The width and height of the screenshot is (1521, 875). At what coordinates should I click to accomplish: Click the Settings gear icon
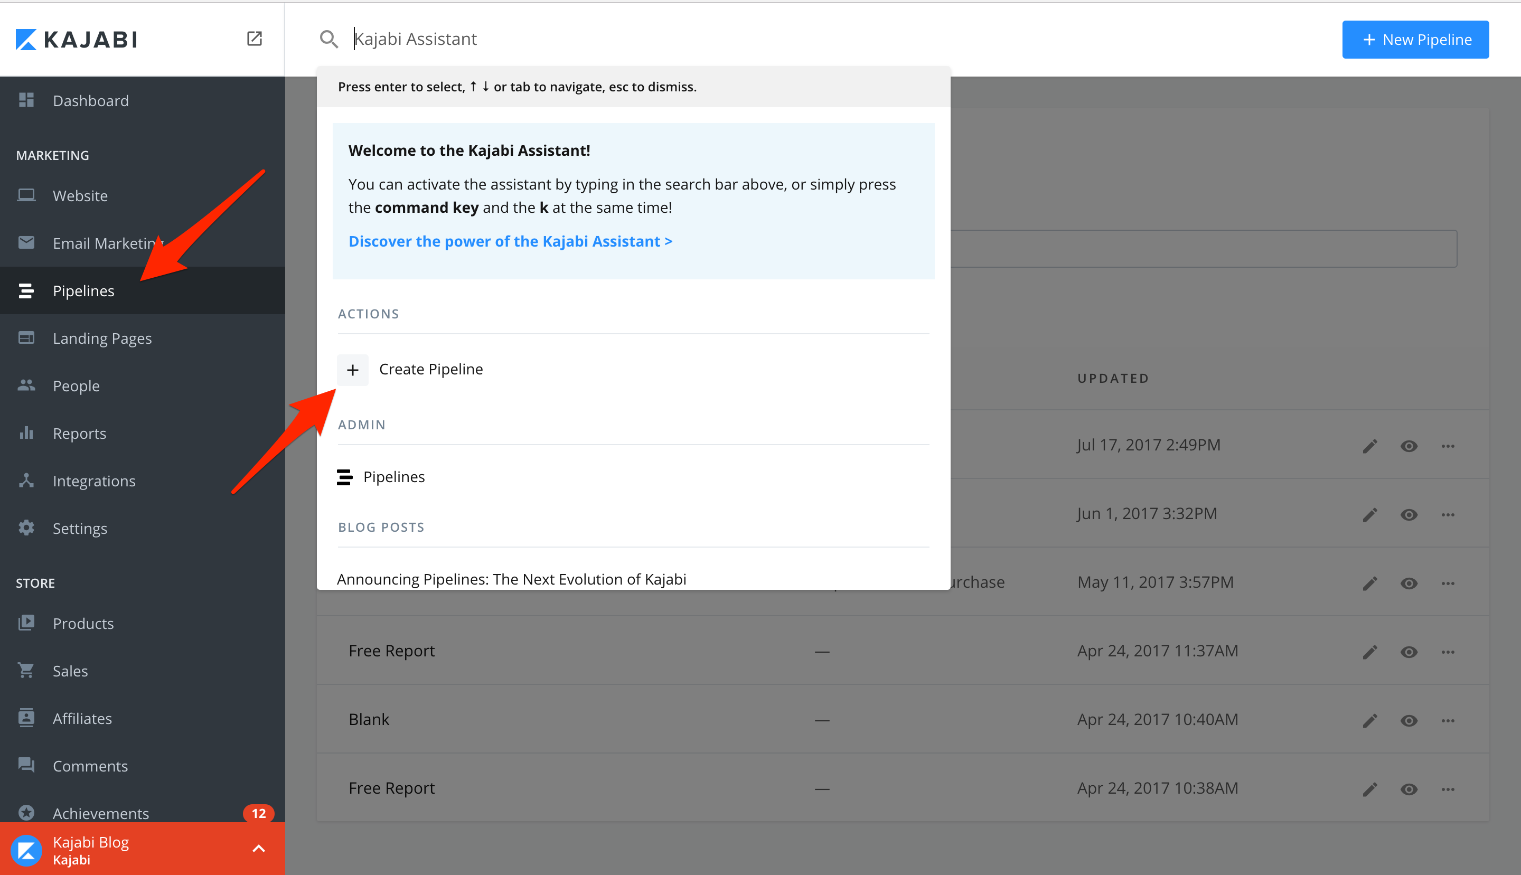pyautogui.click(x=26, y=528)
